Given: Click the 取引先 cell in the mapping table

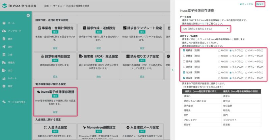Looking at the screenshot, I should [241, 110].
